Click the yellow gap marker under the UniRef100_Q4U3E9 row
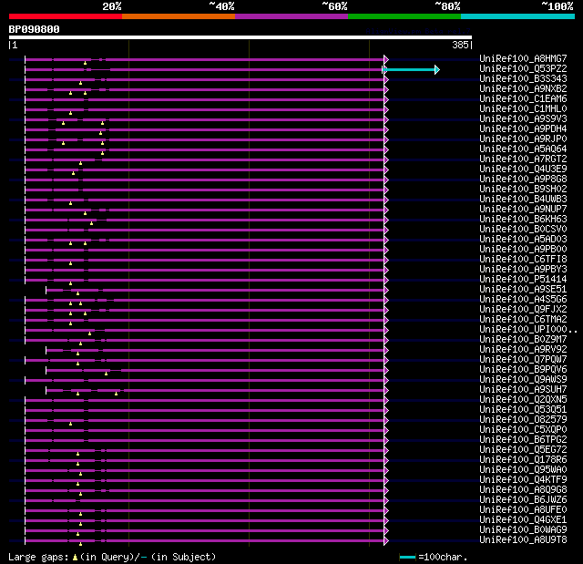583x564 pixels. [x=73, y=173]
